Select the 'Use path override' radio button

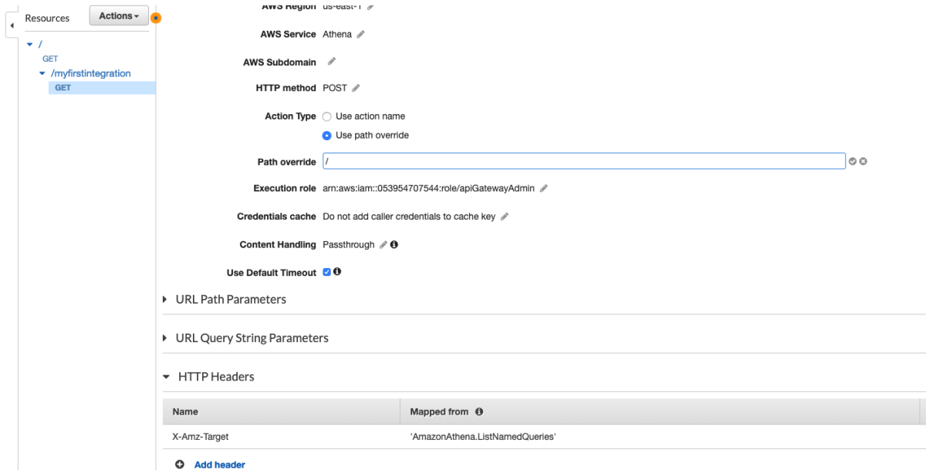pyautogui.click(x=327, y=136)
